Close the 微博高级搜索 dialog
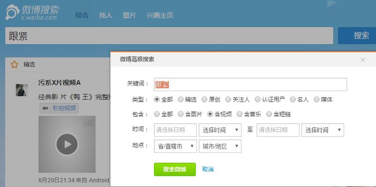 point(363,60)
